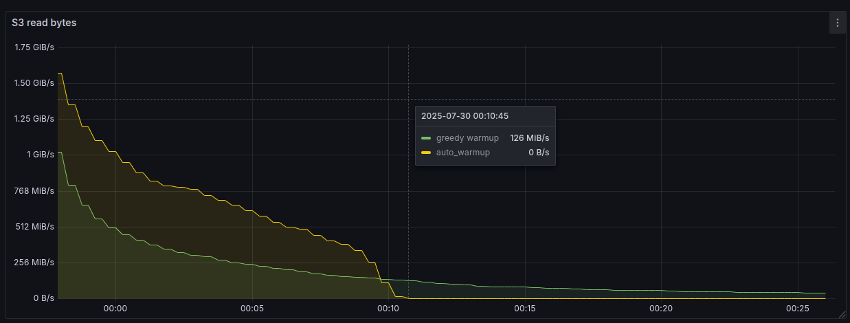This screenshot has height=323, width=850.
Task: Click the "auto_warmup" series label
Action: point(463,153)
